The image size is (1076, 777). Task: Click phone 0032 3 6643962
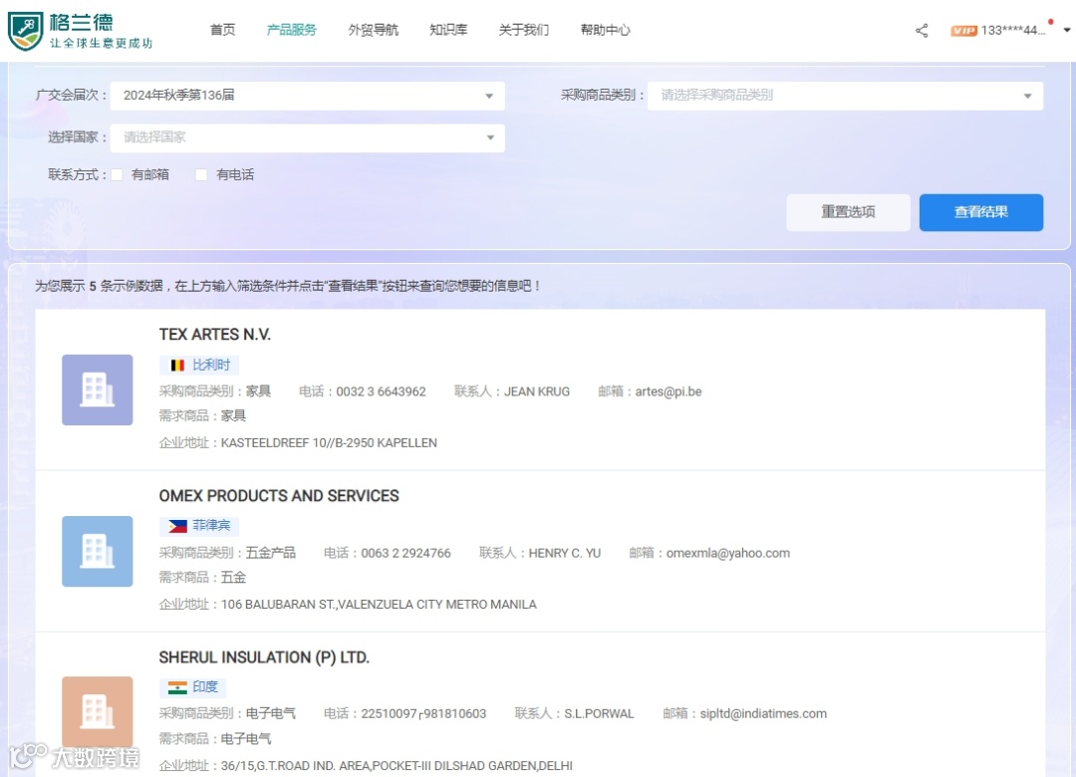click(x=381, y=391)
